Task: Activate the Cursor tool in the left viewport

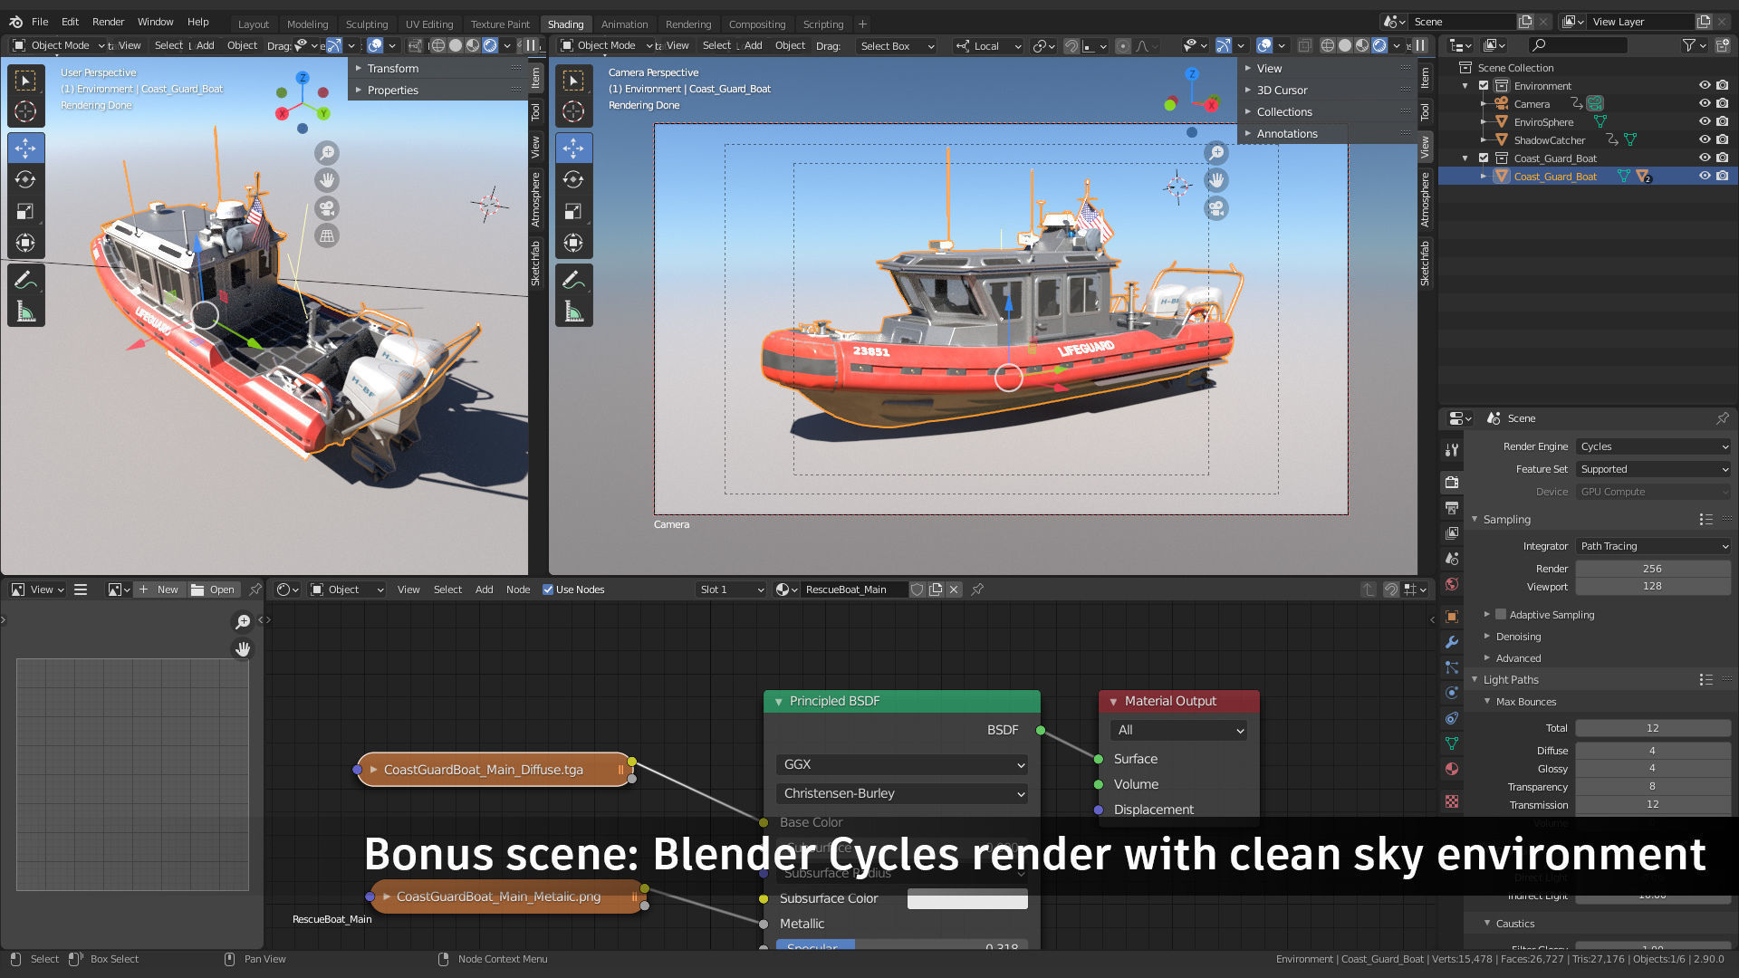Action: [x=25, y=111]
